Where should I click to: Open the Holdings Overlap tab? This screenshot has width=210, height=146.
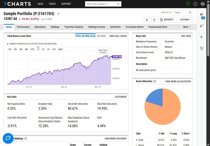[97, 27]
